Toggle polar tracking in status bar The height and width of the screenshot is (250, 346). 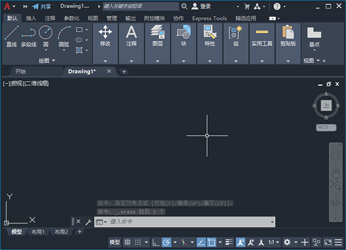pos(166,242)
